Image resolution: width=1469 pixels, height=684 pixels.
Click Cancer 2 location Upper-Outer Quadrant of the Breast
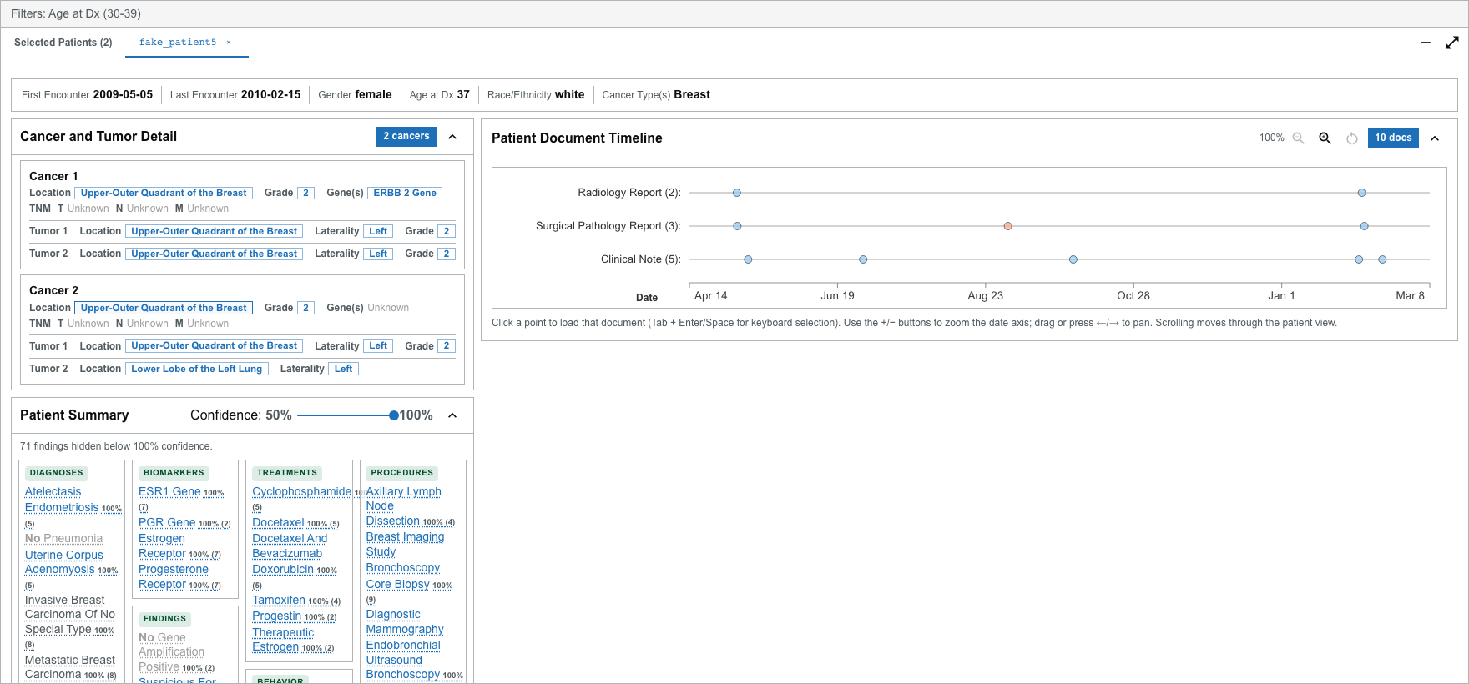(164, 308)
